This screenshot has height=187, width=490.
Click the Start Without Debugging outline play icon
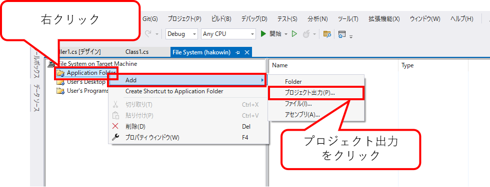point(294,34)
